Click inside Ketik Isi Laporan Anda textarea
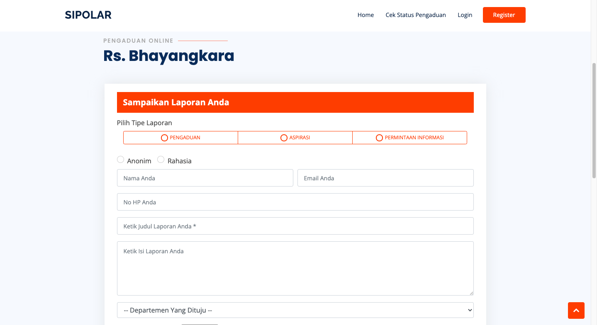Image resolution: width=597 pixels, height=325 pixels. (295, 268)
